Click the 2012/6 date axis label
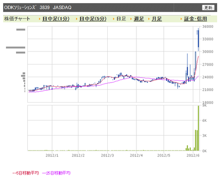 click(x=193, y=156)
